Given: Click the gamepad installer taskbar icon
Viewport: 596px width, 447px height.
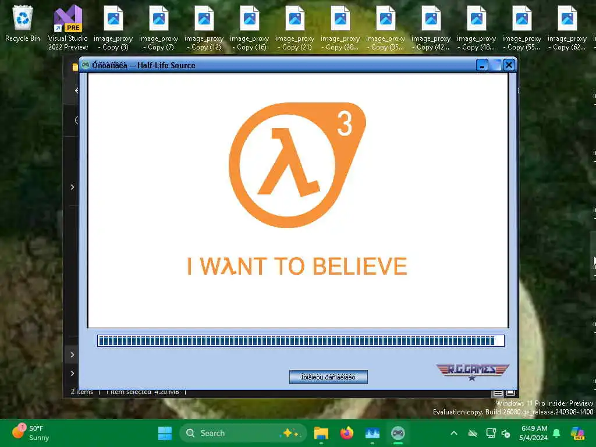Looking at the screenshot, I should (x=398, y=433).
